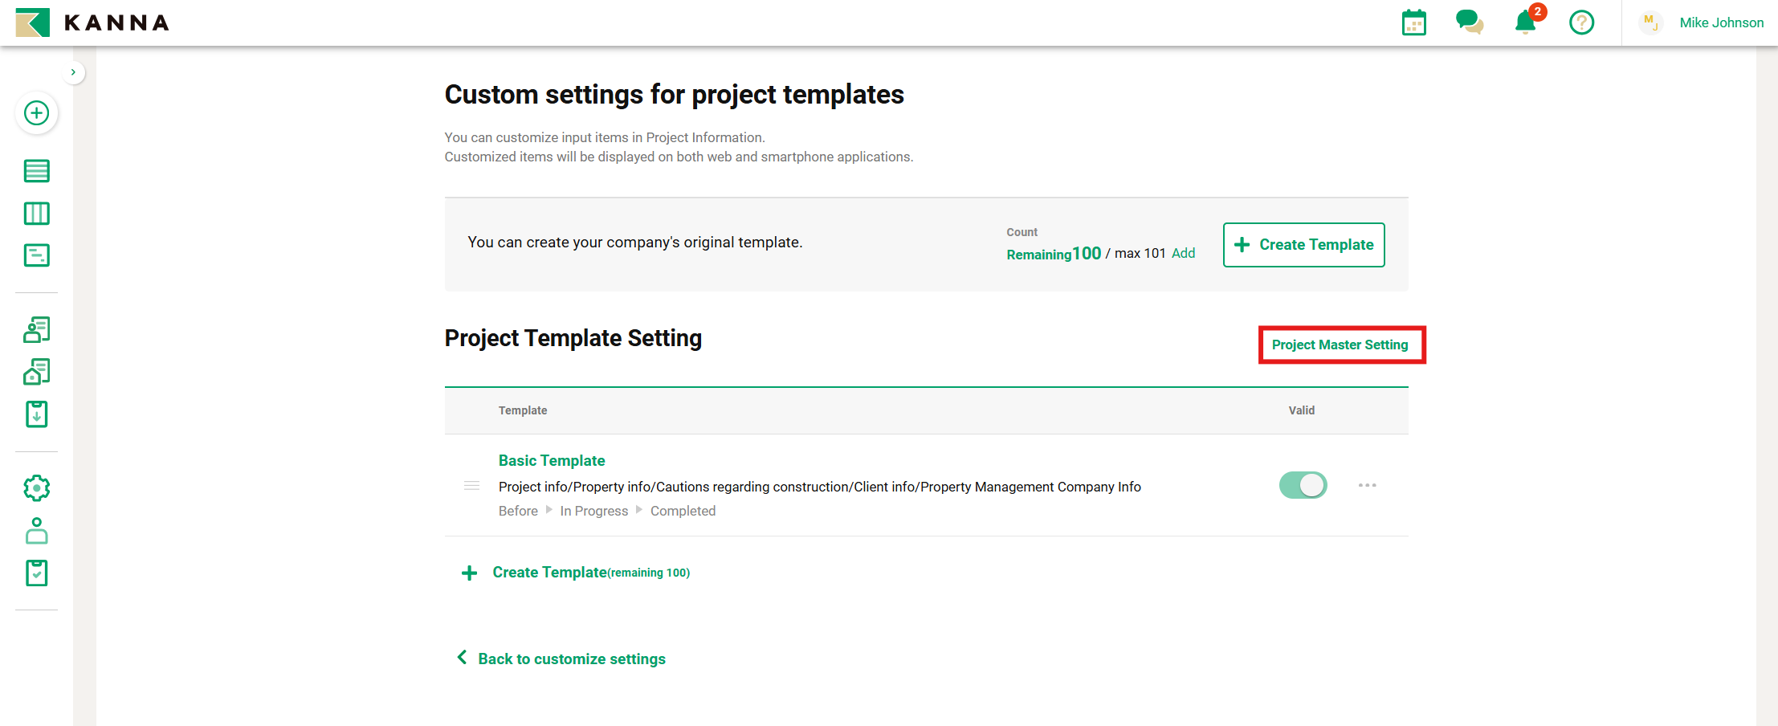Open the notifications bell

1525,22
